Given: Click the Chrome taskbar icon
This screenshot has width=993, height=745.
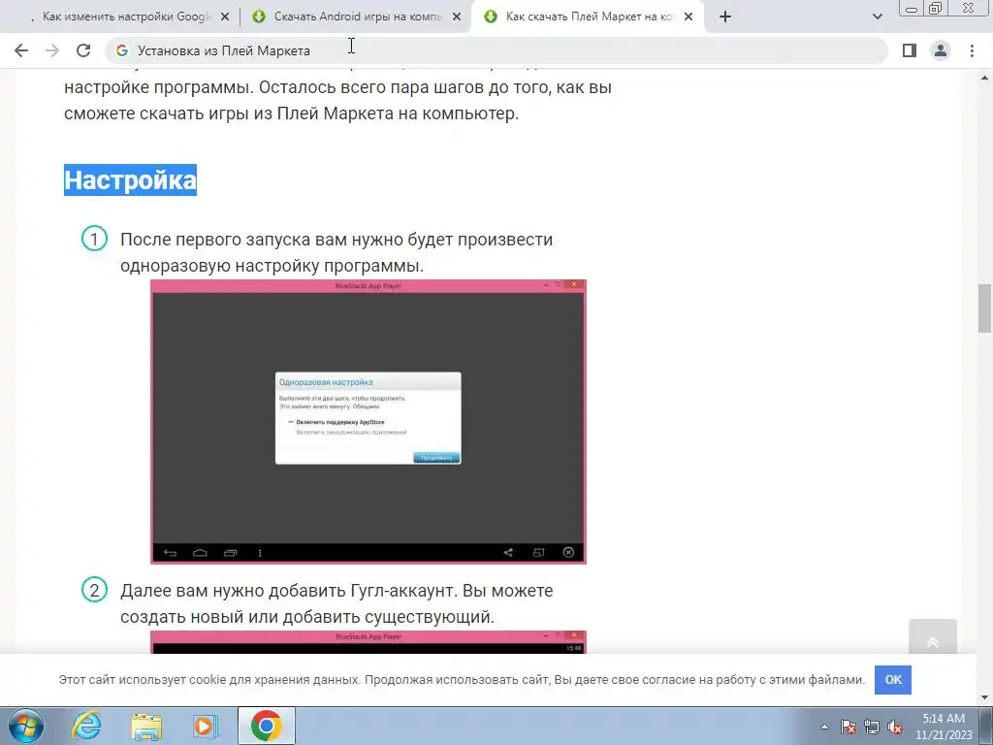Looking at the screenshot, I should point(266,726).
